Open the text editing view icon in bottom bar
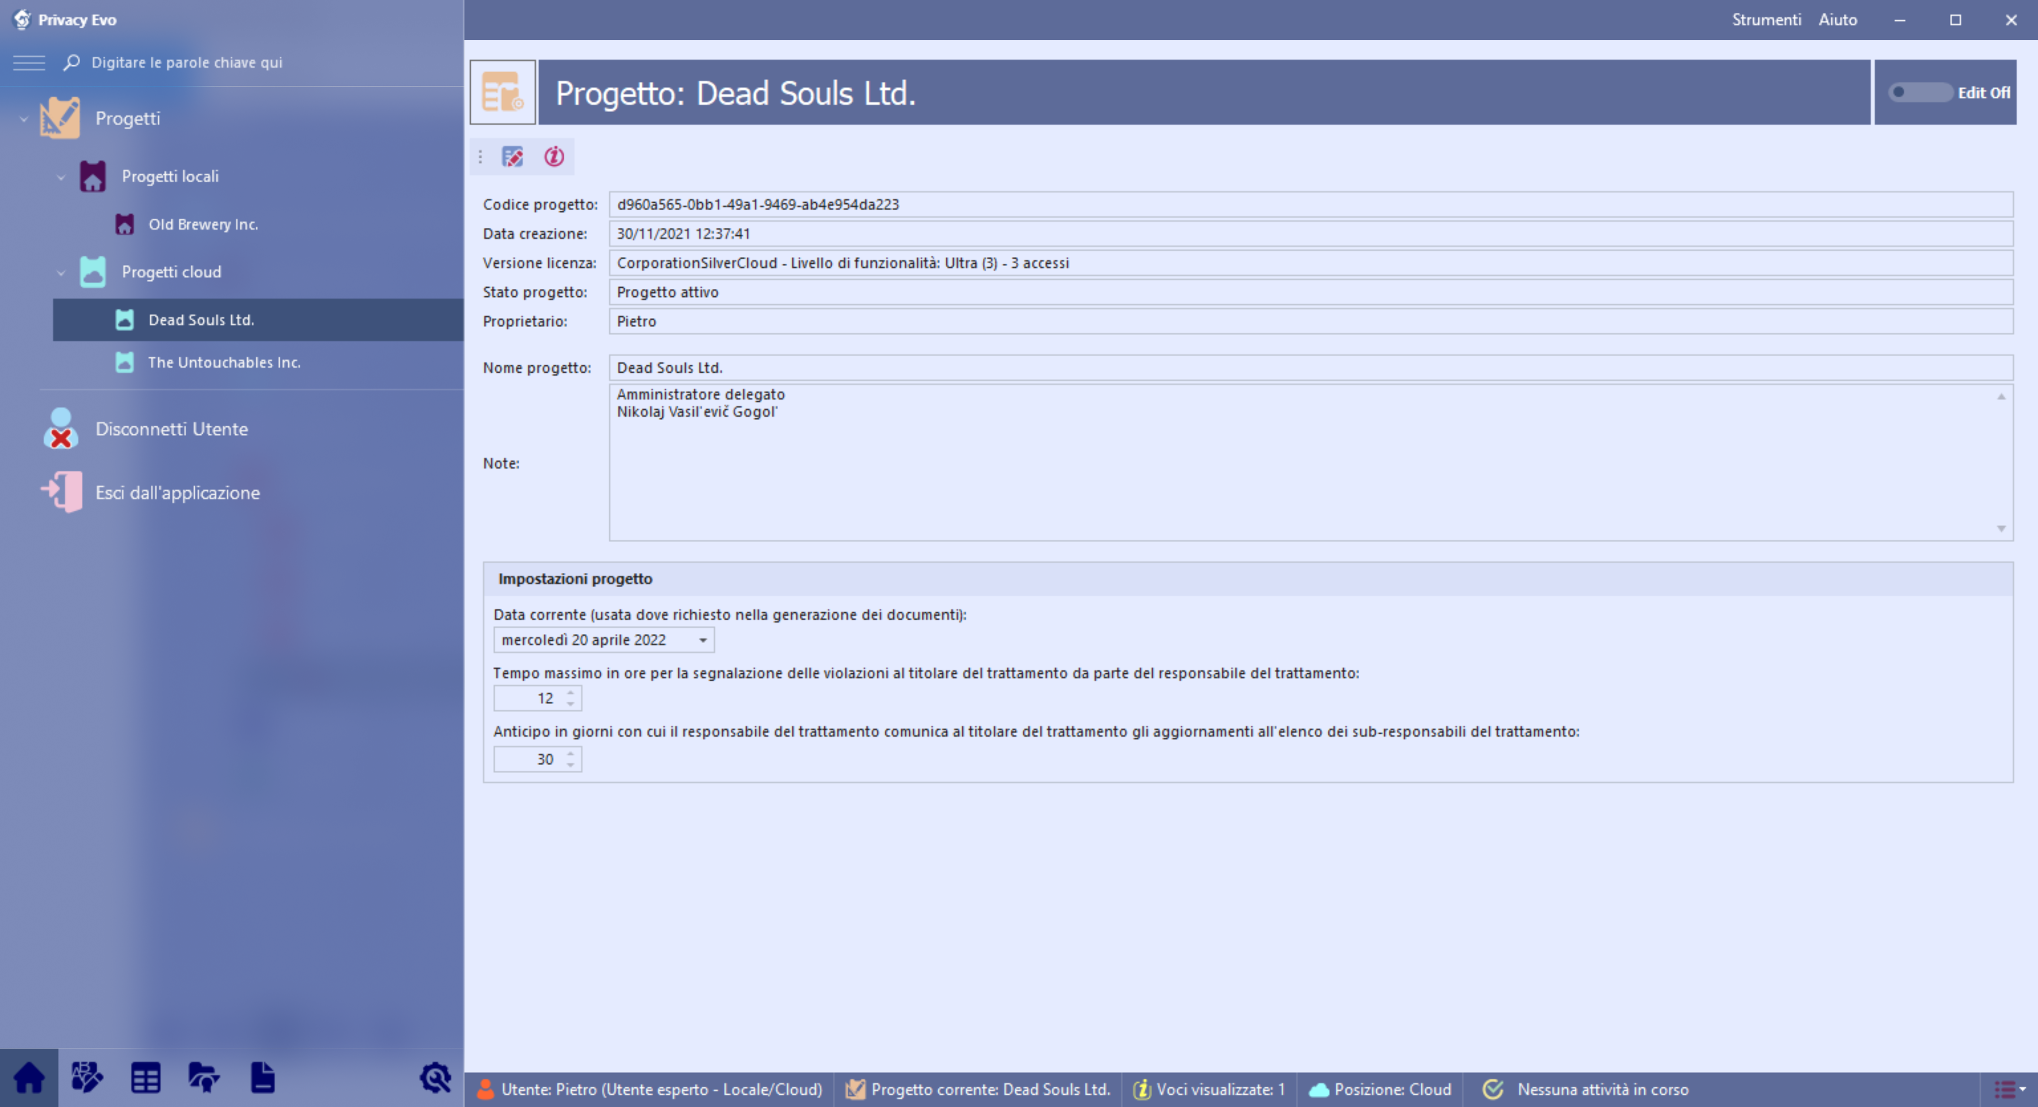 click(x=87, y=1078)
